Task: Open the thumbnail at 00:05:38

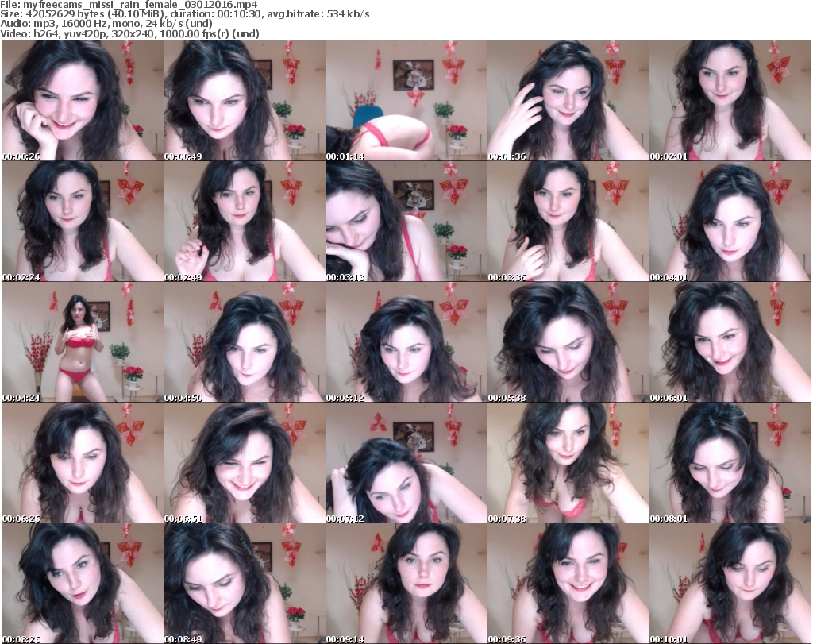Action: tap(568, 342)
